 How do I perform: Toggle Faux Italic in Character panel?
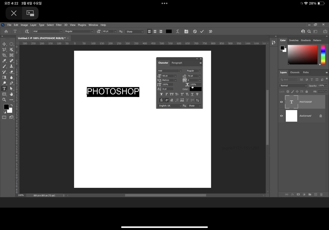click(167, 94)
